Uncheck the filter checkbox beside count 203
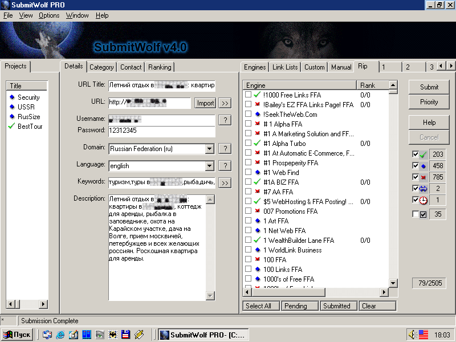The image size is (456, 342). 416,154
